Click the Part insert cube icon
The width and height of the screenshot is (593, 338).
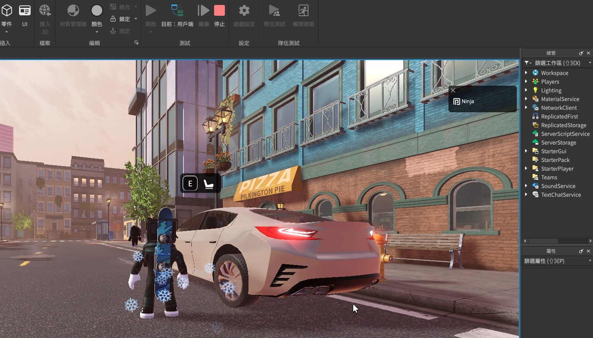(x=7, y=11)
